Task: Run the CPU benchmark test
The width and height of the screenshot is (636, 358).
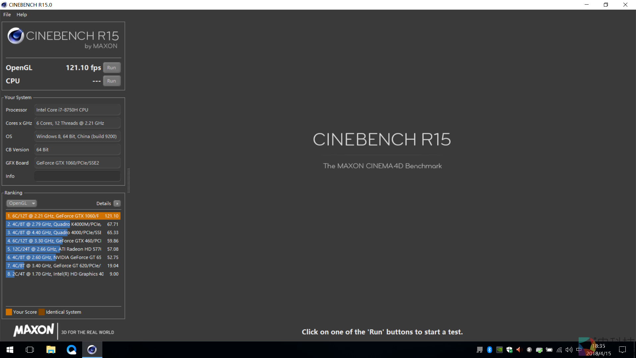Action: click(112, 81)
